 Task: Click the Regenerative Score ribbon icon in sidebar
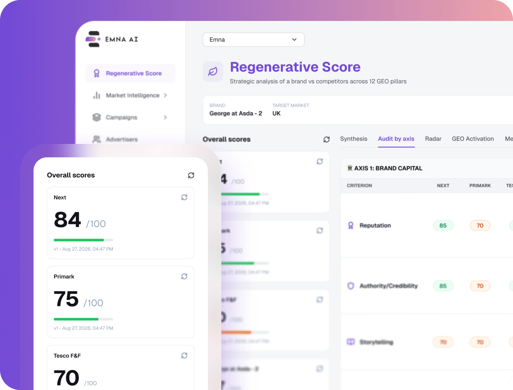coord(97,73)
